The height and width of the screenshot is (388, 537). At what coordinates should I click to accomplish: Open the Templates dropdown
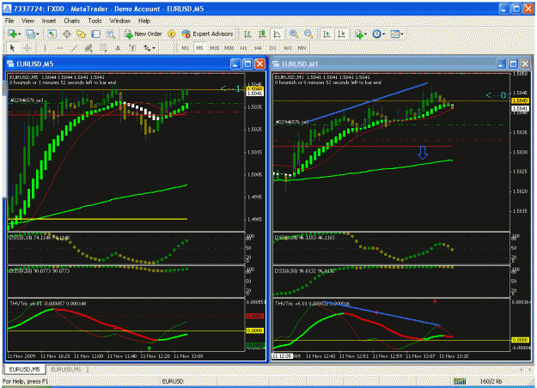click(397, 33)
